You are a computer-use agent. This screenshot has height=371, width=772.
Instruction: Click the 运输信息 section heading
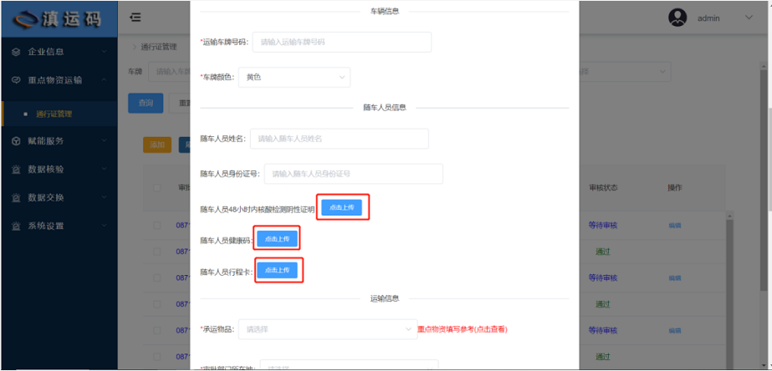[x=385, y=298]
